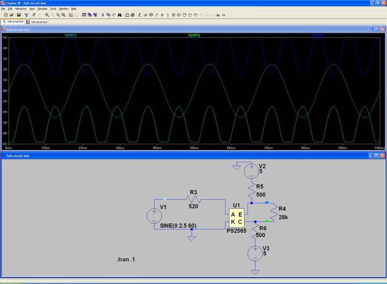387x284 pixels.
Task: Select the Drag closed-hand tool
Action: coord(190,15)
